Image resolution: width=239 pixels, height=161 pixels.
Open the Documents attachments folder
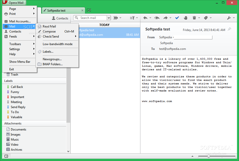tap(18, 130)
